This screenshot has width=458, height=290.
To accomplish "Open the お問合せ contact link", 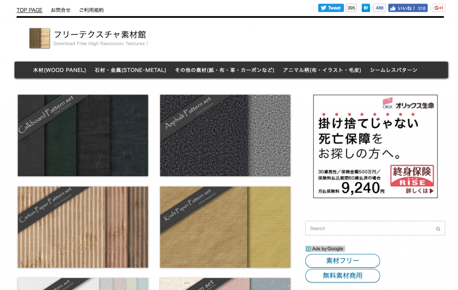I will click(x=60, y=10).
